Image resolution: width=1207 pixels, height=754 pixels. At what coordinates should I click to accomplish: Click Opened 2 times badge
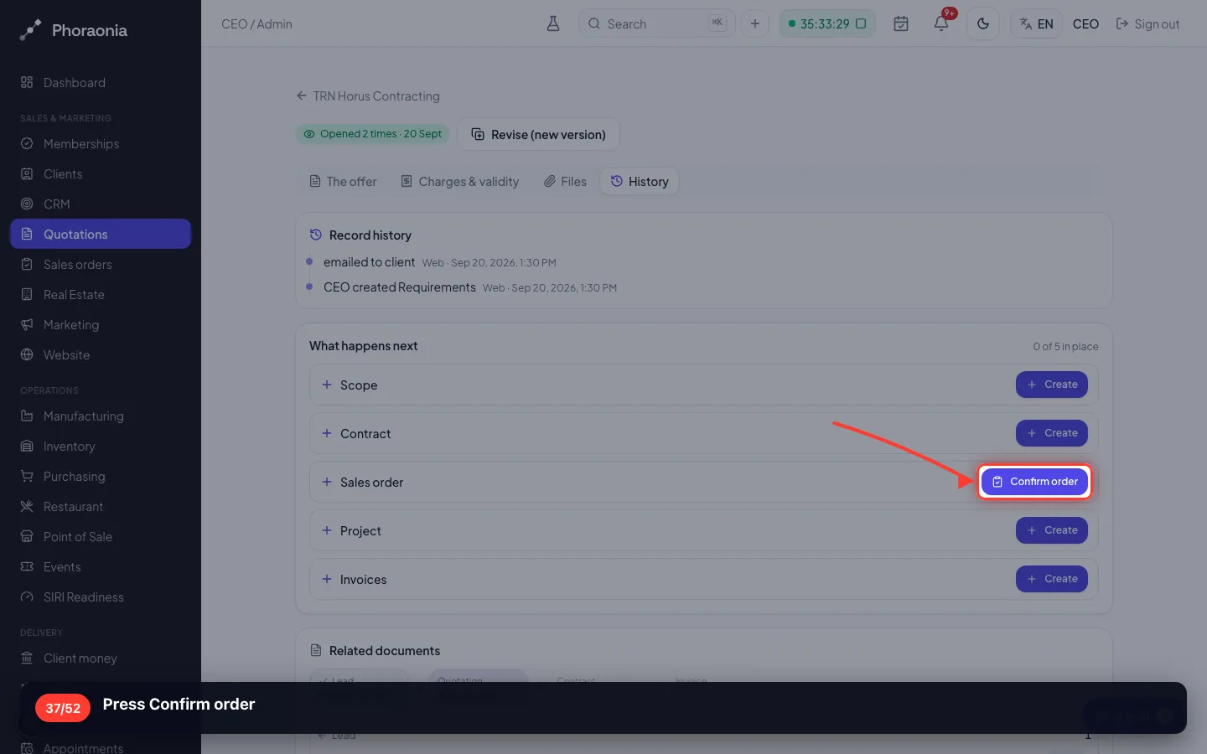[372, 134]
